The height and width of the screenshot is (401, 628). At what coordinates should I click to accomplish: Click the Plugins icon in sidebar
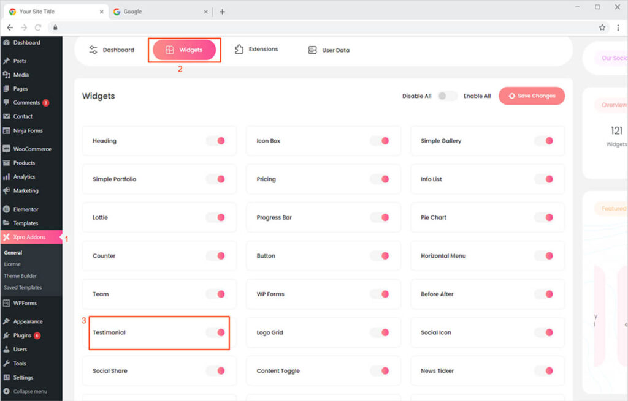coord(7,335)
